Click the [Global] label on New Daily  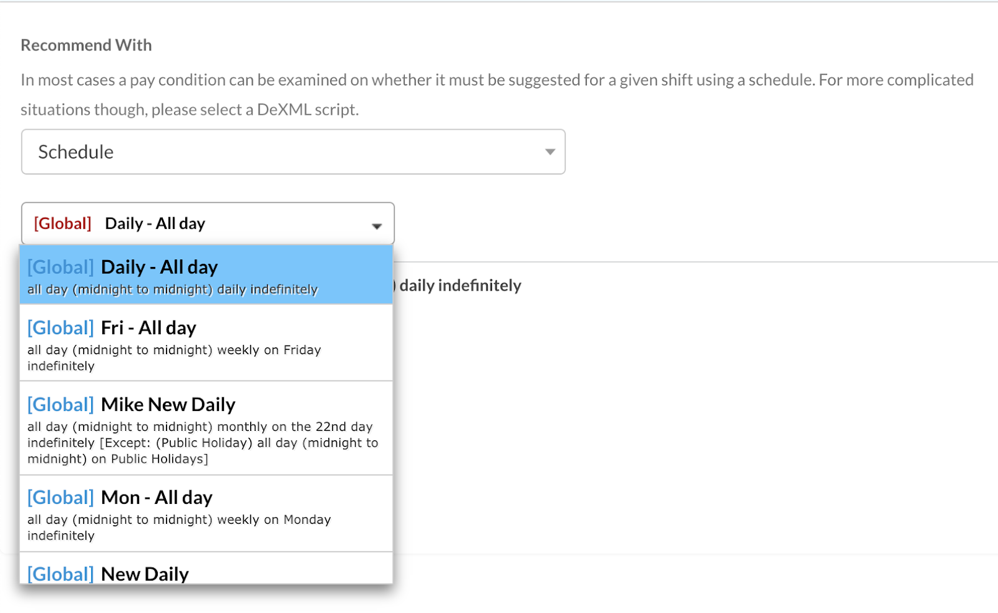pos(61,574)
